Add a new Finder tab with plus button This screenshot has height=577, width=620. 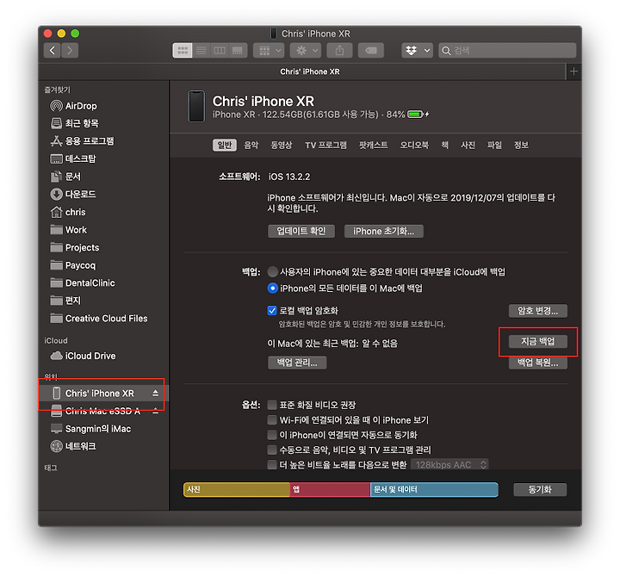573,71
